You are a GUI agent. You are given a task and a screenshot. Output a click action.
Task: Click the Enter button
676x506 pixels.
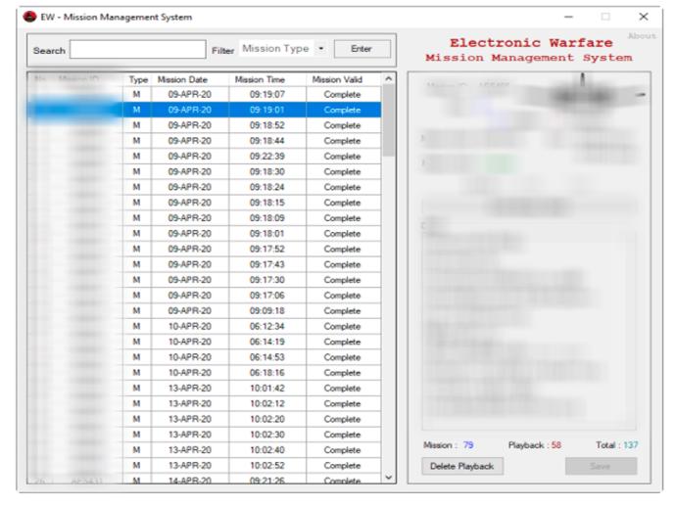coord(361,49)
